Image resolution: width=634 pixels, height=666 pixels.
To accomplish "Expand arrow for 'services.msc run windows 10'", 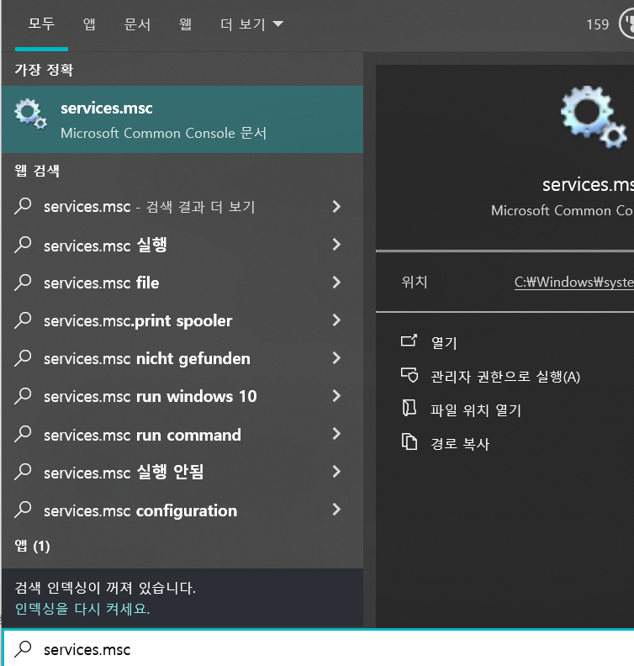I will [x=336, y=395].
